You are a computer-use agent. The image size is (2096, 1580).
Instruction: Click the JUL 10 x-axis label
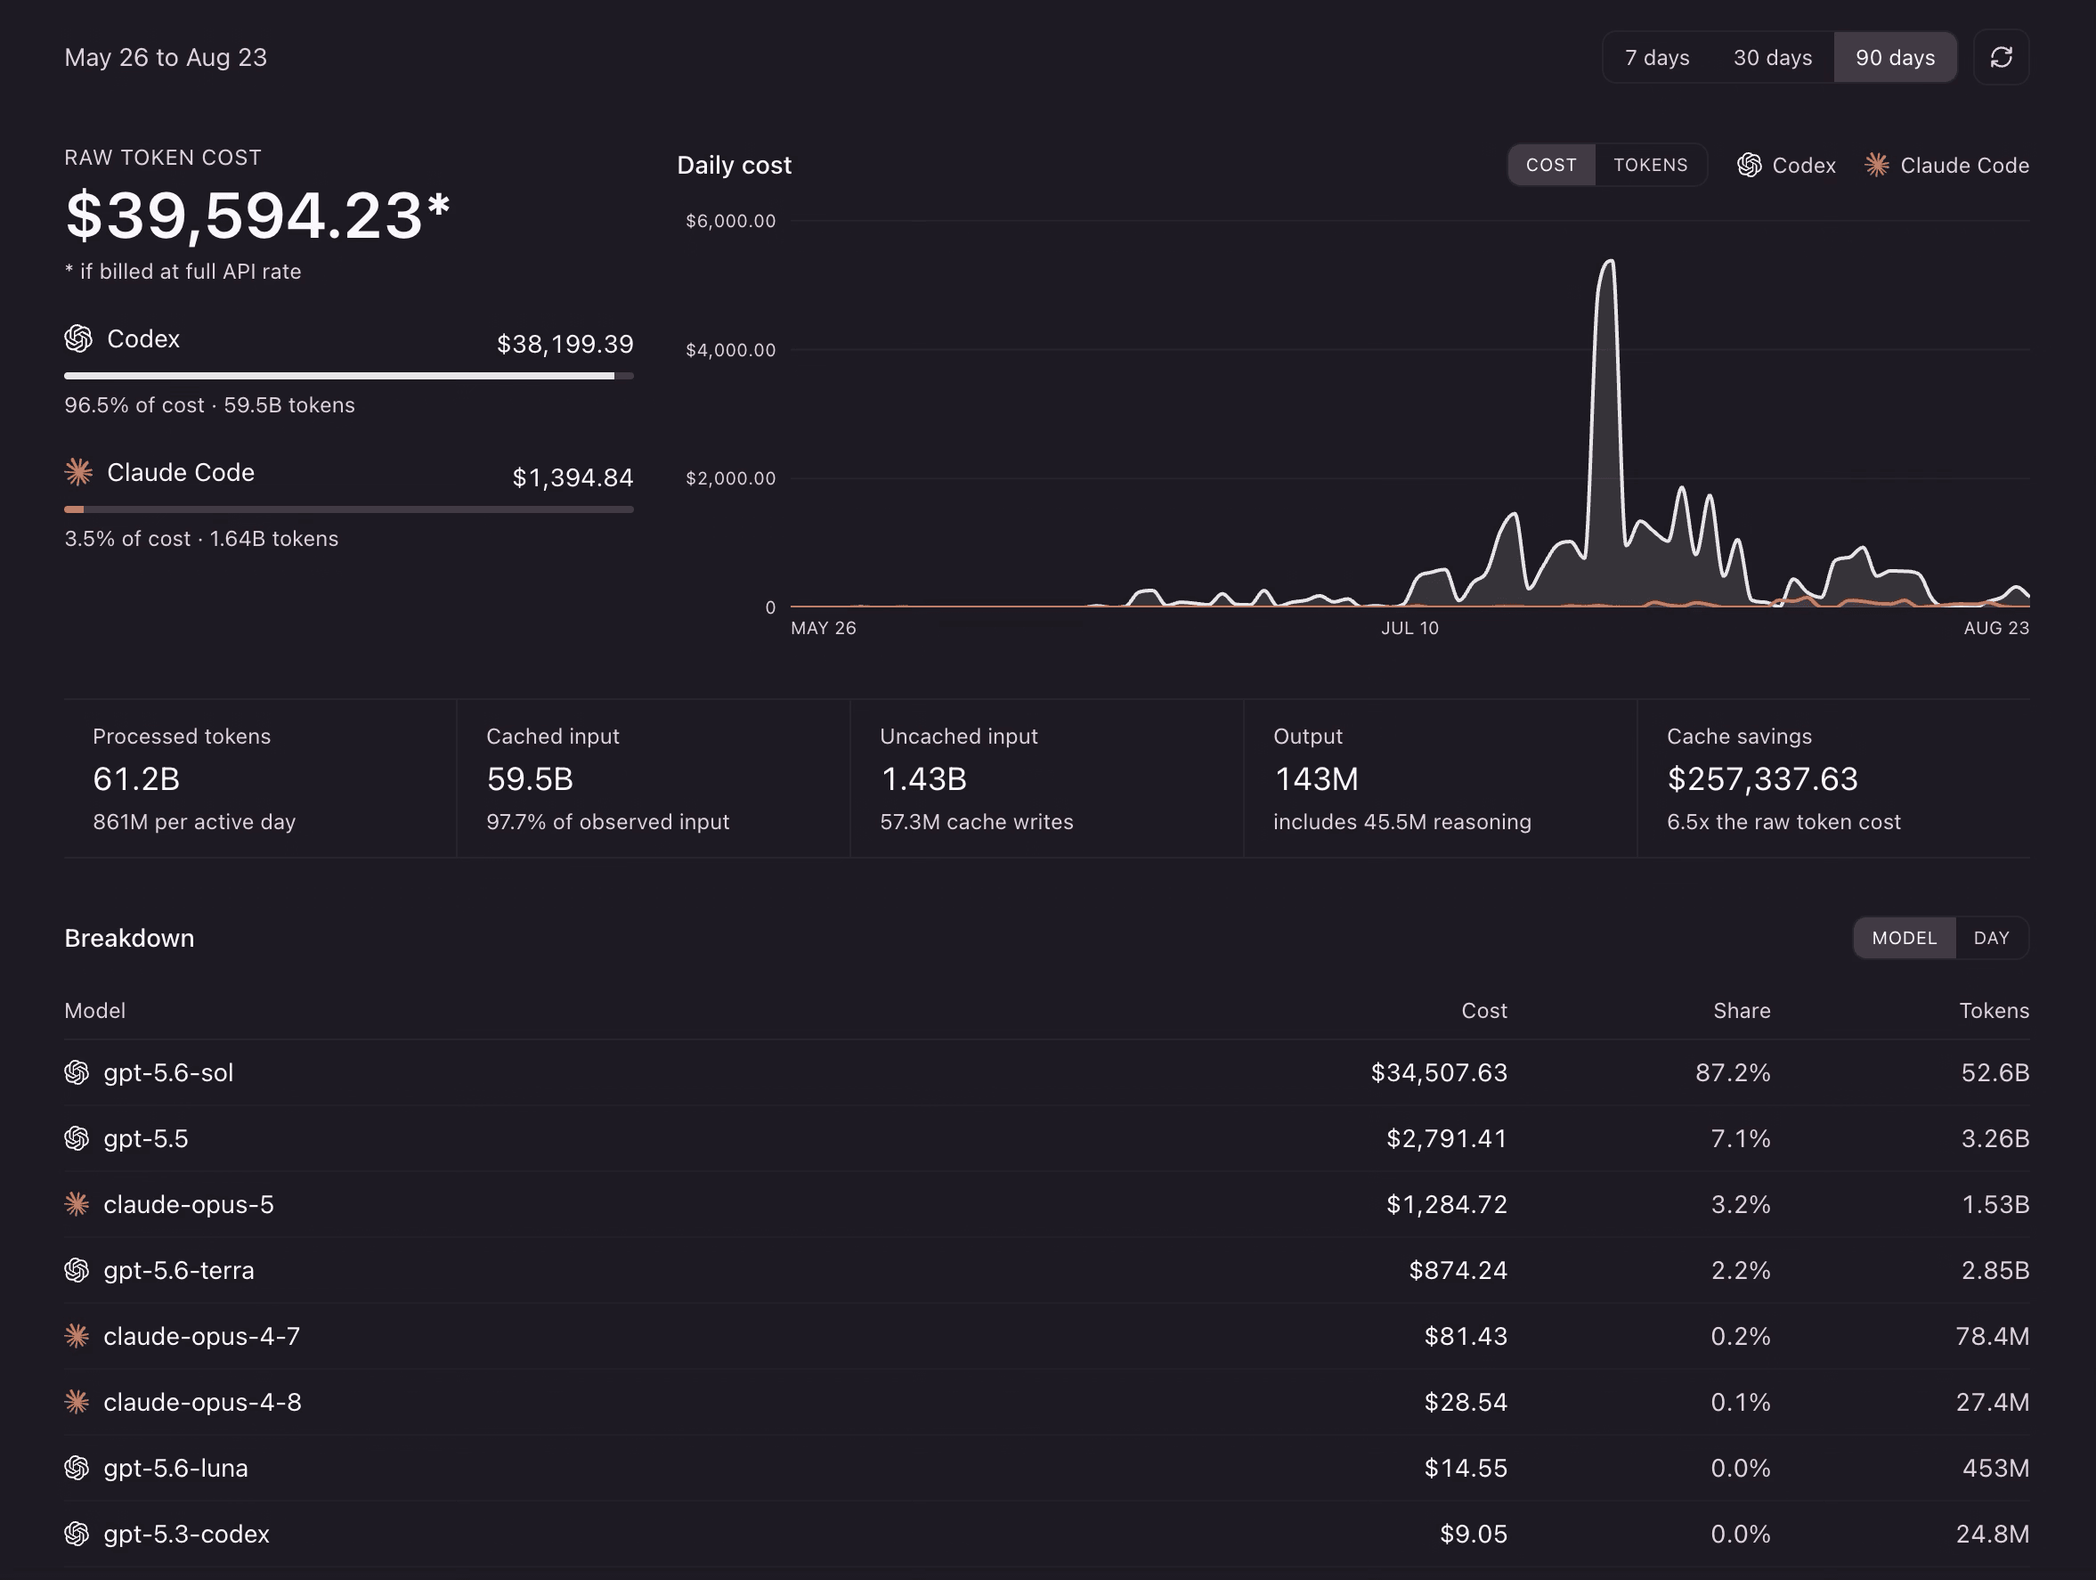(x=1409, y=627)
